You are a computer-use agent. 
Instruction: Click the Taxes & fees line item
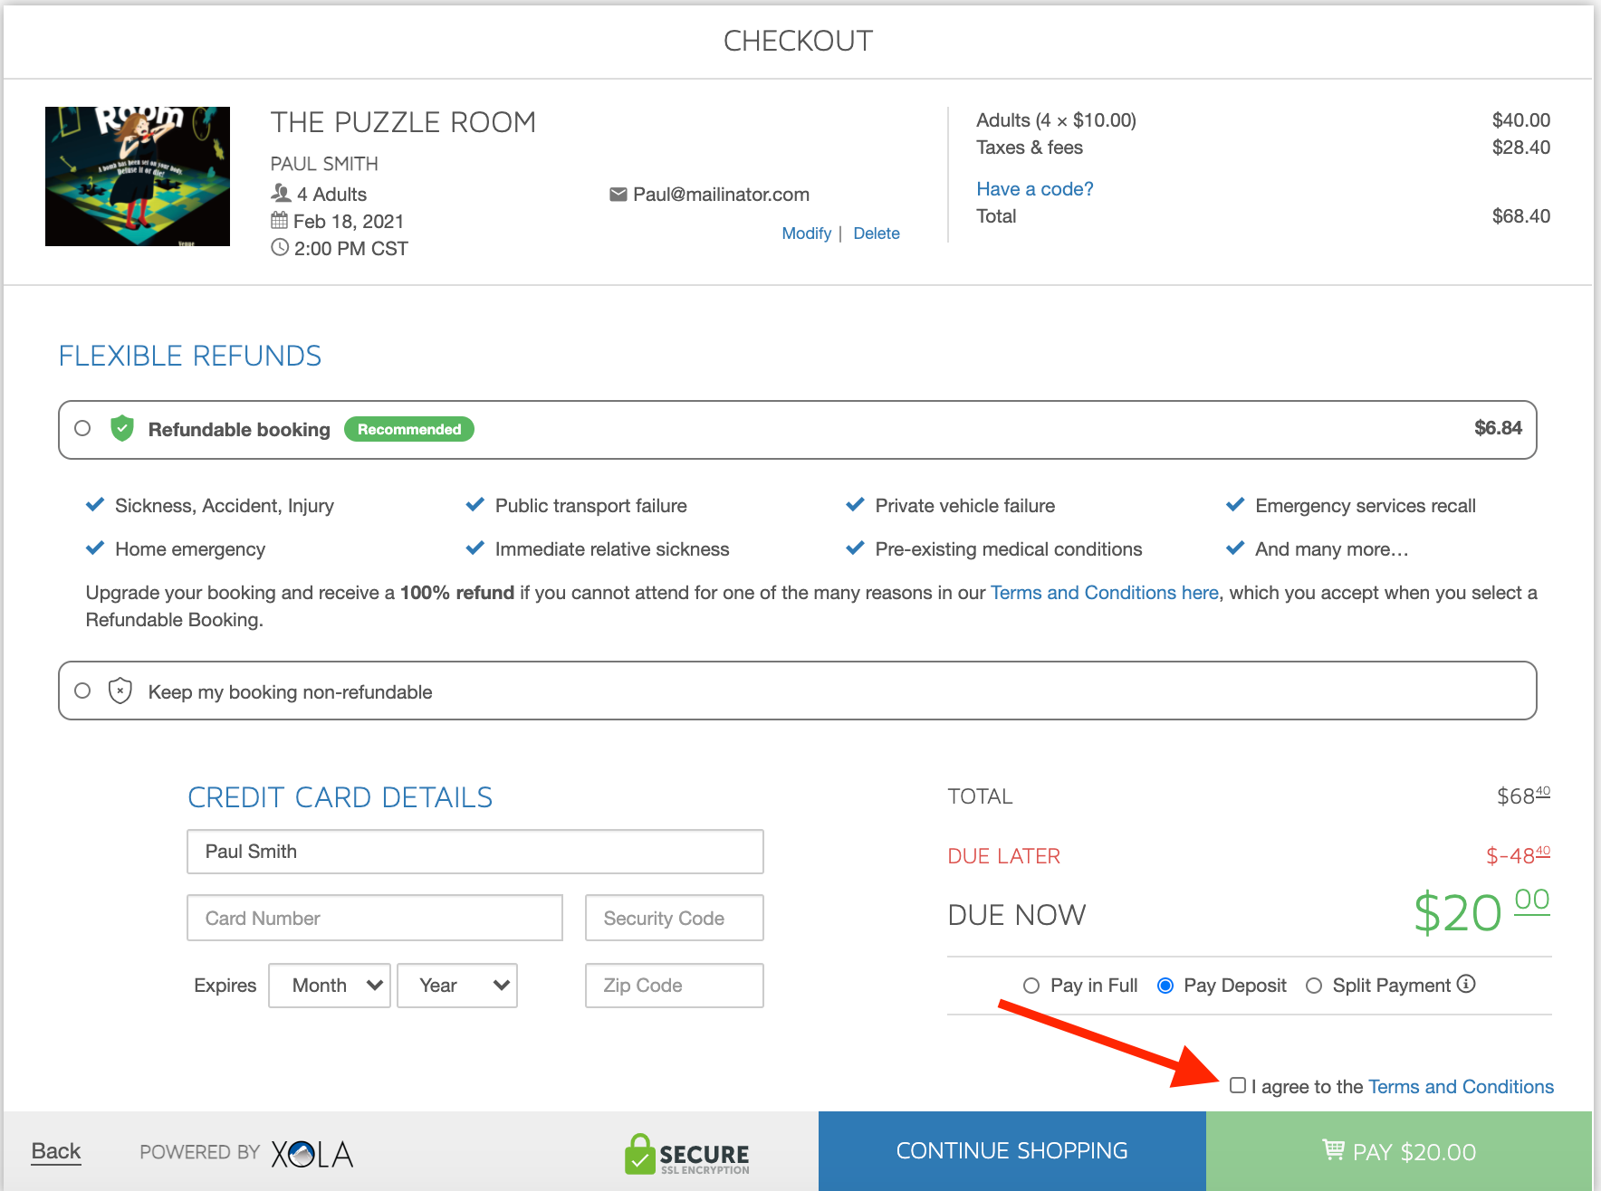(x=1030, y=148)
